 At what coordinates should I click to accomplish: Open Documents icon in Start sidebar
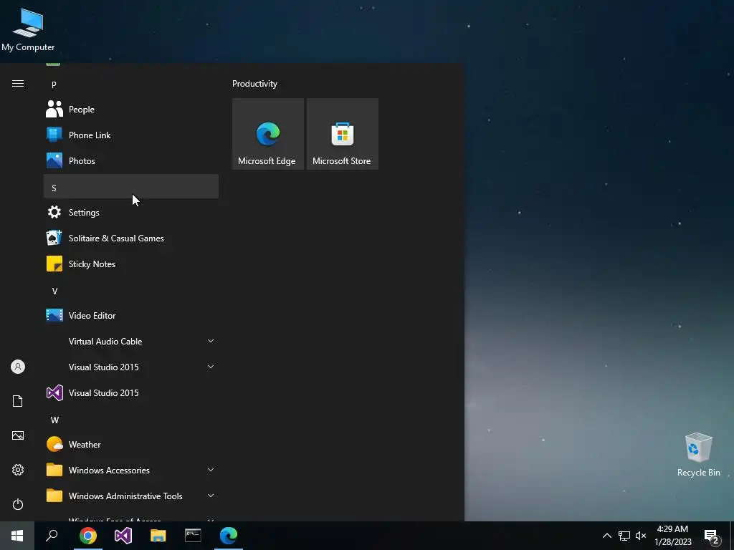(18, 401)
